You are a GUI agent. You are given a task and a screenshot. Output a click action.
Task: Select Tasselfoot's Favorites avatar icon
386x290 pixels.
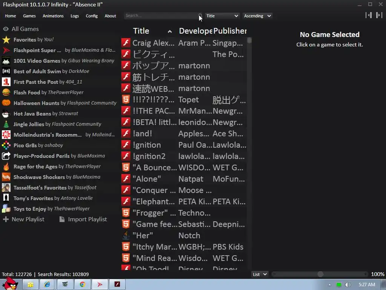[x=6, y=188]
